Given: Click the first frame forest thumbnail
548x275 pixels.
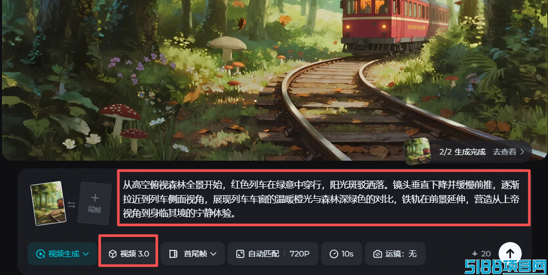Looking at the screenshot, I should 48,203.
